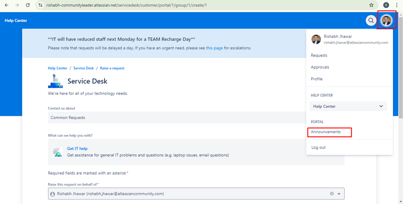The height and width of the screenshot is (204, 403).
Task: Click the requester field showing Rishabh Jhawar
Action: pyautogui.click(x=196, y=194)
